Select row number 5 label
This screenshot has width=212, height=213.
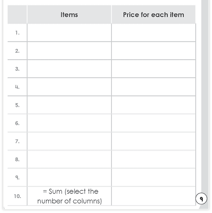(x=17, y=105)
